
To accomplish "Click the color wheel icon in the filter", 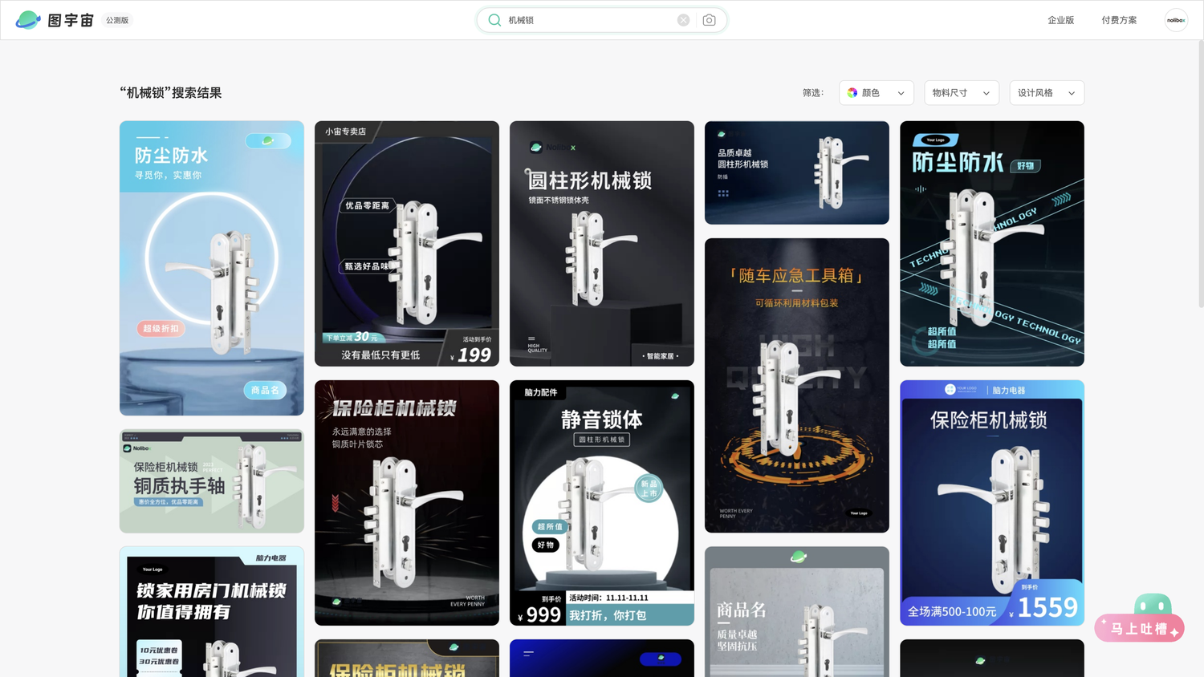I will click(x=852, y=93).
